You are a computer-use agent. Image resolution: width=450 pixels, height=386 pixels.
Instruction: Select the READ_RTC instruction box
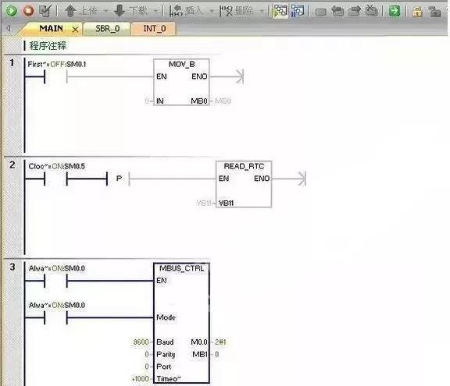pyautogui.click(x=244, y=184)
